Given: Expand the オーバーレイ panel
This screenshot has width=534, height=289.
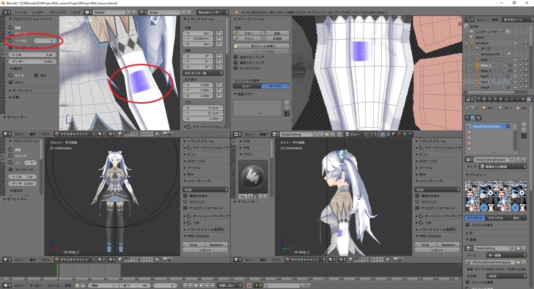Looking at the screenshot, I should point(22,91).
